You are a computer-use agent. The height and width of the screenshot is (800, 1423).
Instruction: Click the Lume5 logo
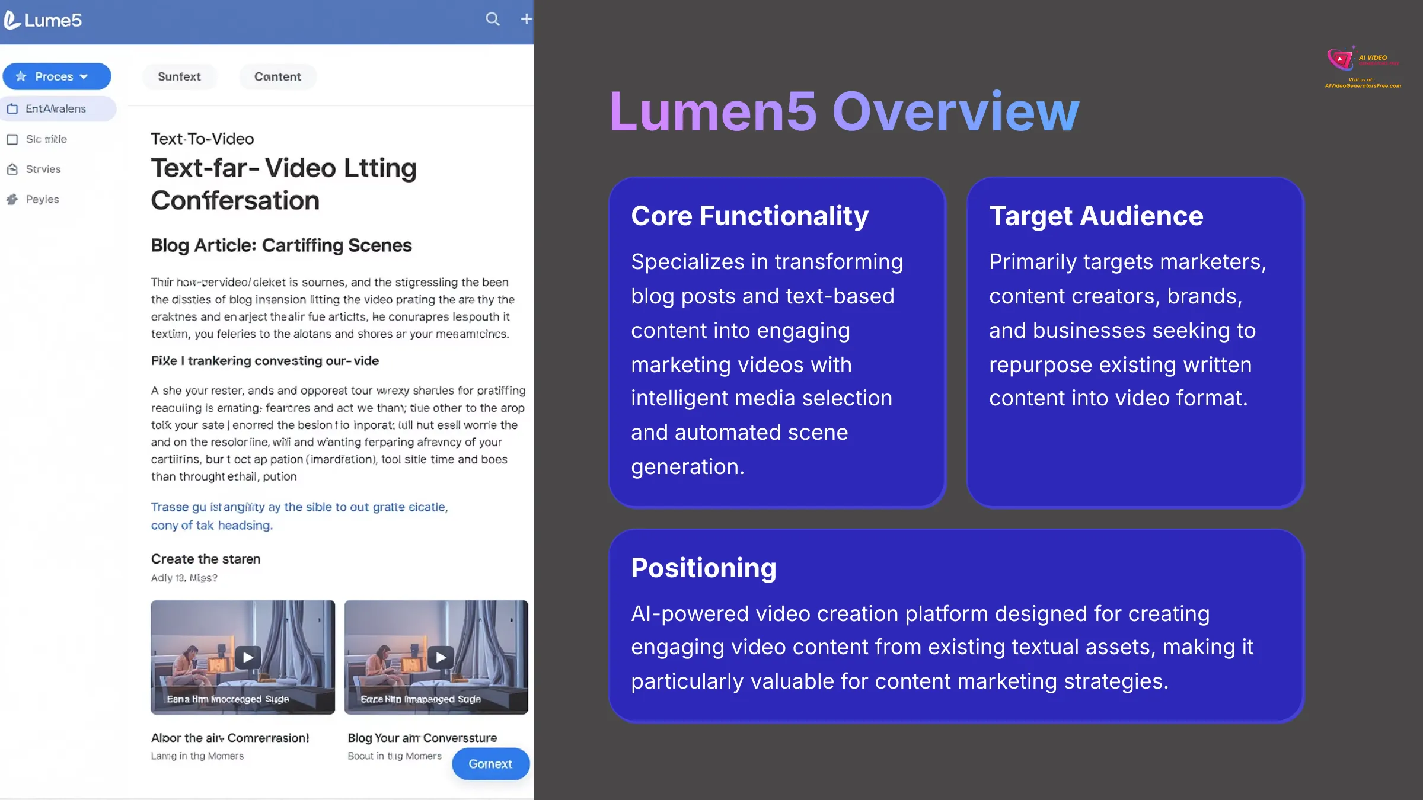pyautogui.click(x=43, y=20)
